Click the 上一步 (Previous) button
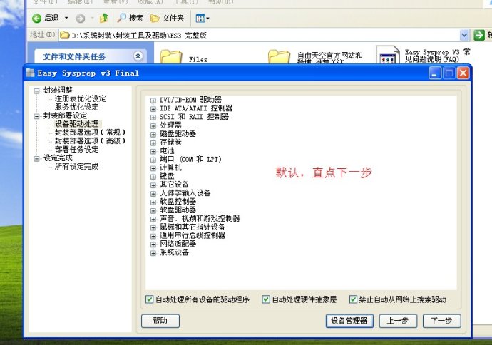 398,321
